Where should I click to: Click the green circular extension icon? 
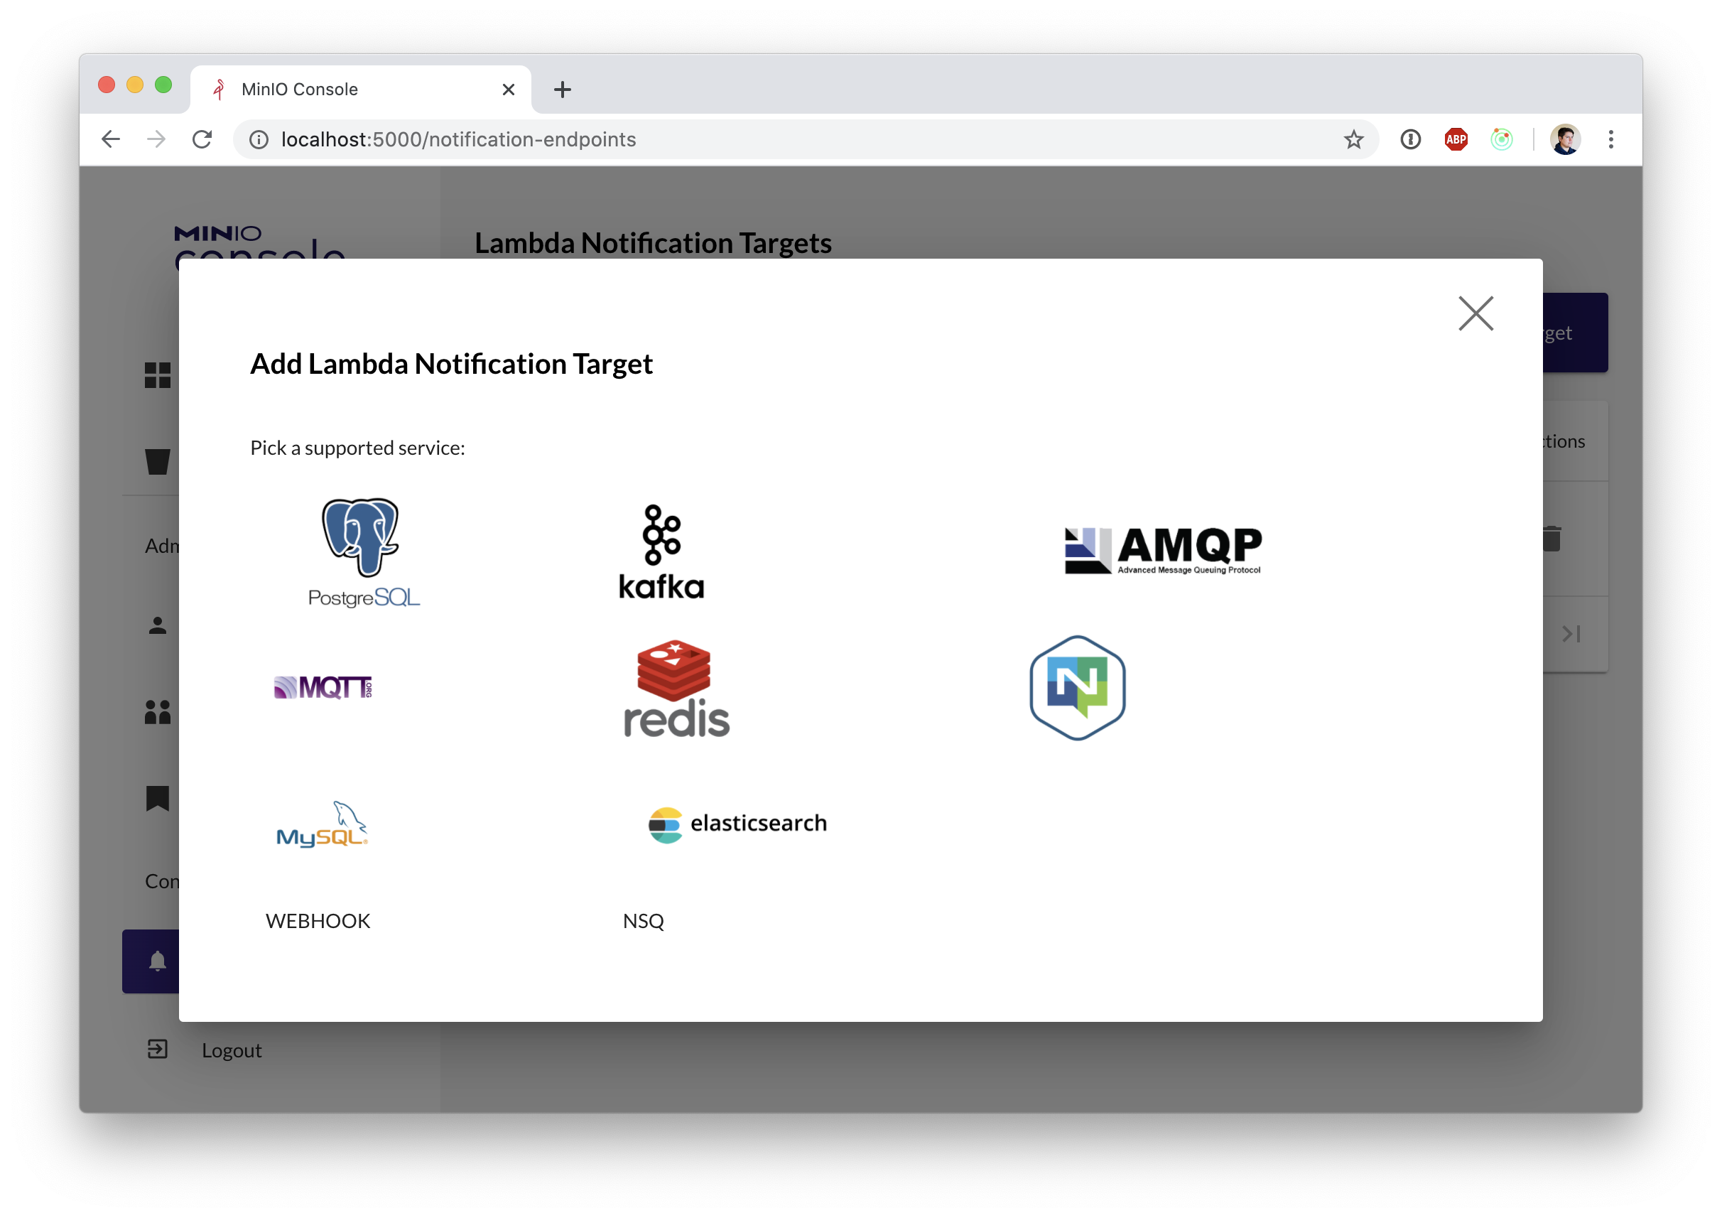[x=1502, y=139]
